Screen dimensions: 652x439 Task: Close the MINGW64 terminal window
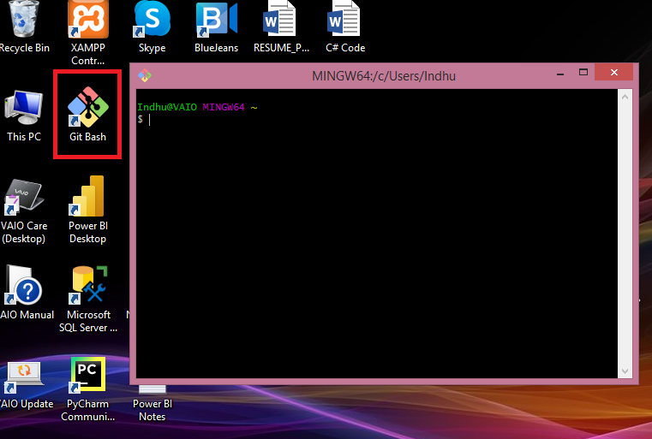(613, 72)
